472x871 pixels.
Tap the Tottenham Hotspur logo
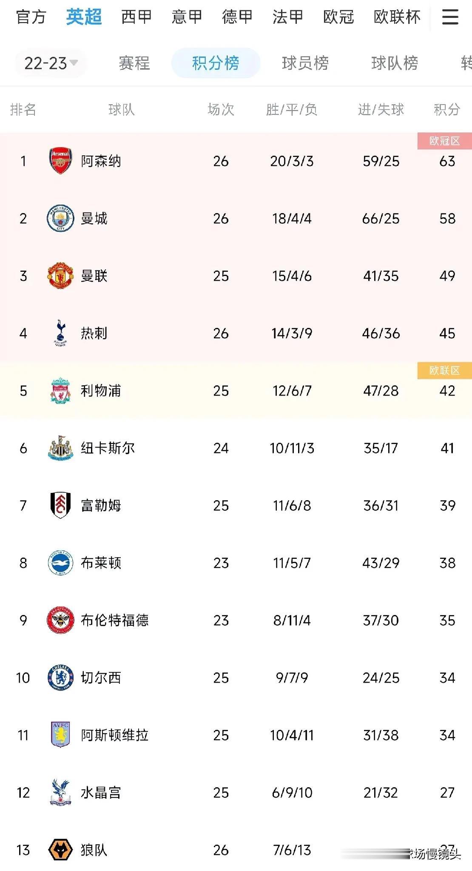[60, 333]
